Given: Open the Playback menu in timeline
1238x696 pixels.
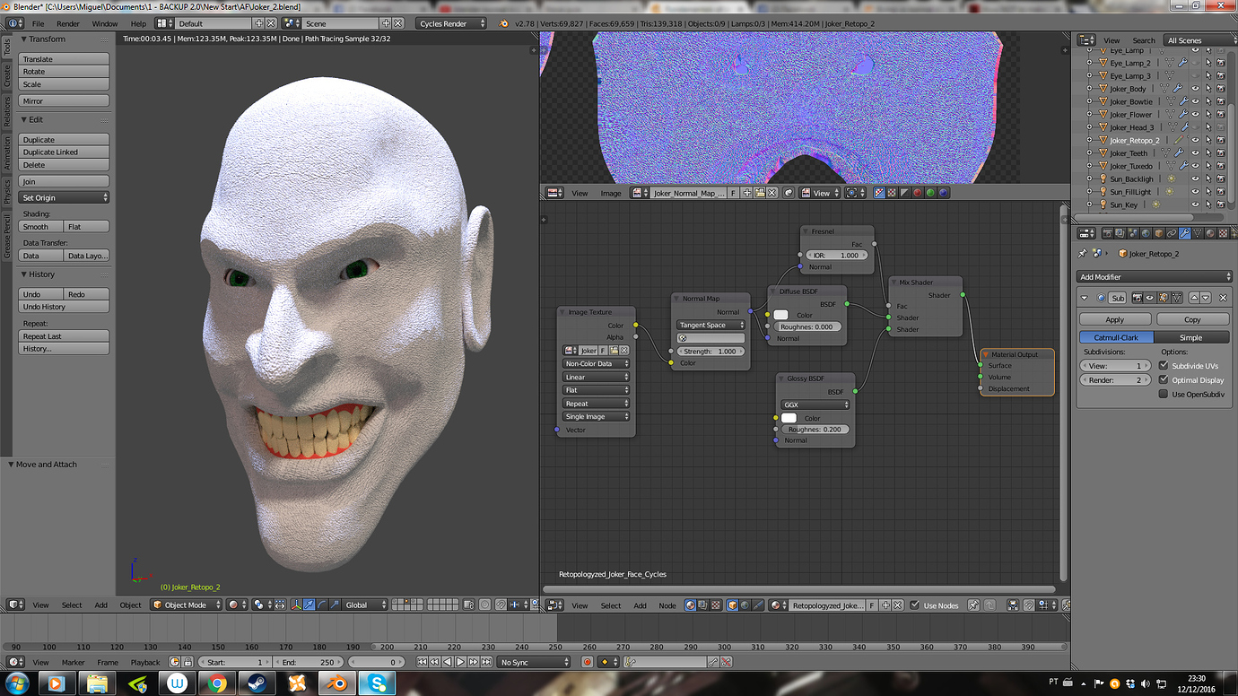Looking at the screenshot, I should click(x=145, y=663).
